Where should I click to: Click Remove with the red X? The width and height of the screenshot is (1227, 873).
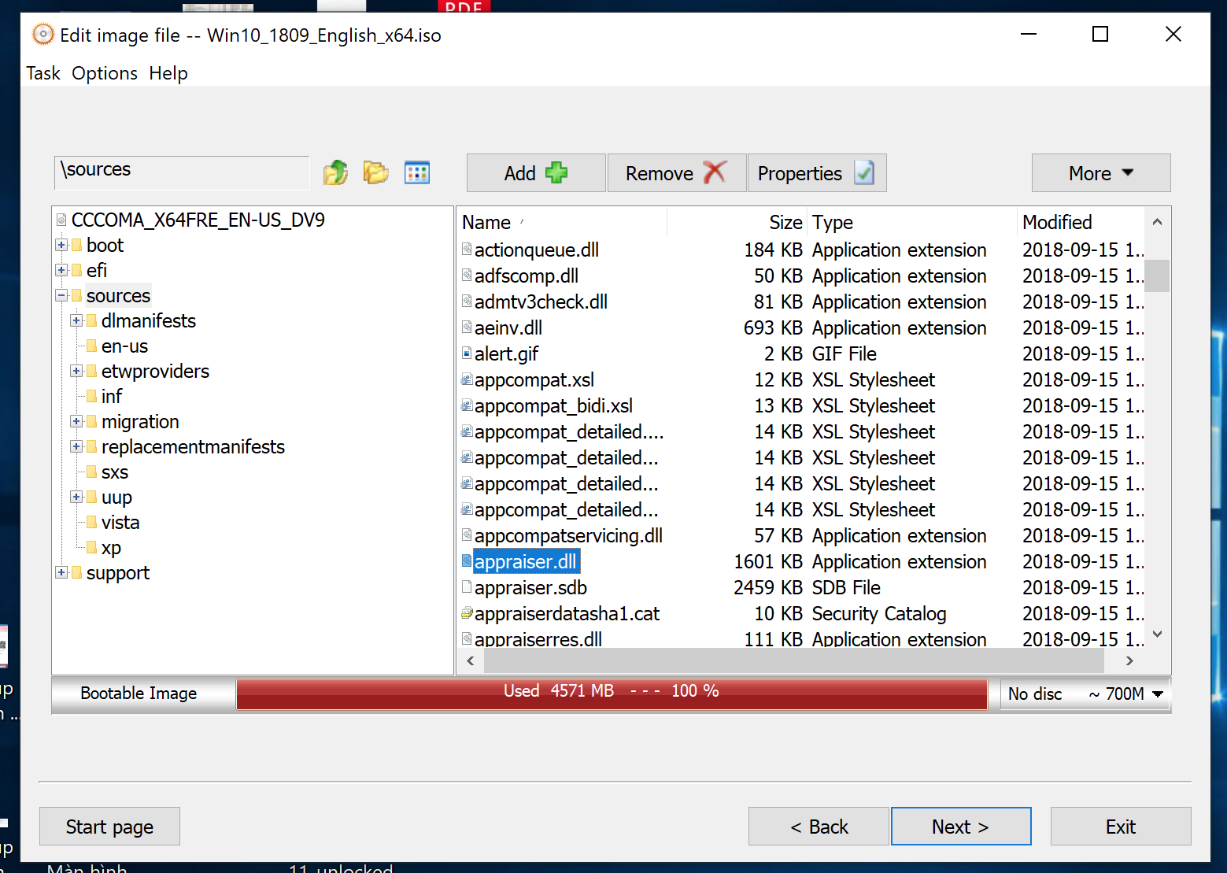(x=675, y=173)
